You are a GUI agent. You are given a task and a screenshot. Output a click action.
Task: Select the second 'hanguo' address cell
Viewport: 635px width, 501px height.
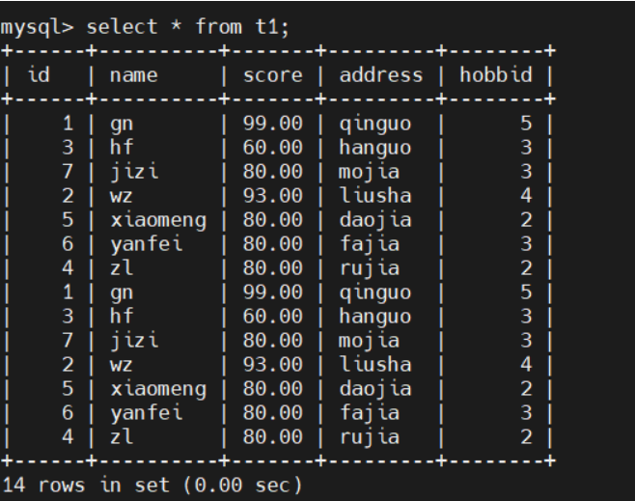click(375, 316)
